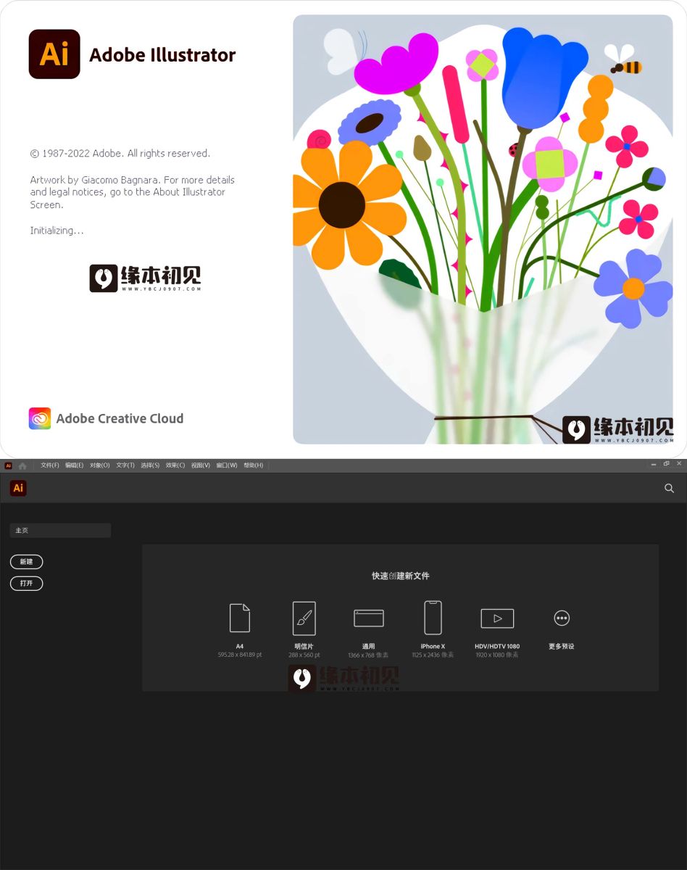Click the 1366 x 768 像素 size text

(x=368, y=655)
